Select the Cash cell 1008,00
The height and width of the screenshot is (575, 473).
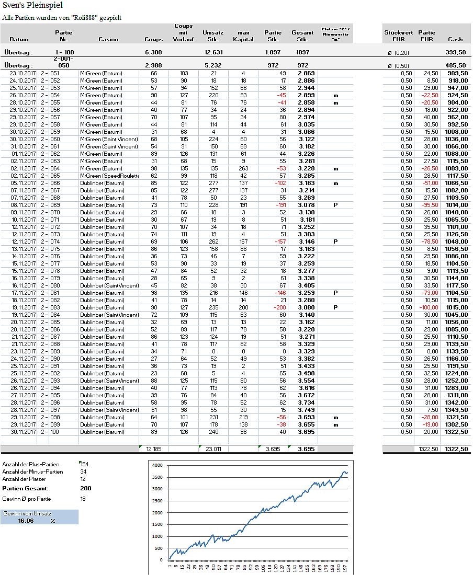[457, 132]
